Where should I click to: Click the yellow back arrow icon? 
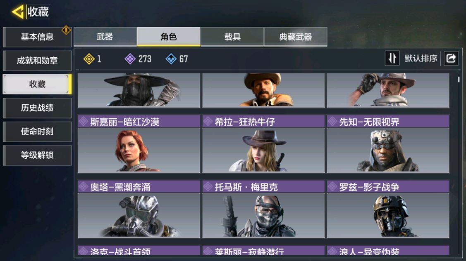coord(18,12)
